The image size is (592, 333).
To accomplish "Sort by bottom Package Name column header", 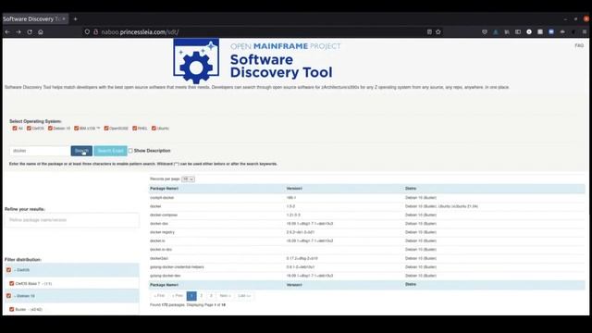I will click(x=164, y=285).
